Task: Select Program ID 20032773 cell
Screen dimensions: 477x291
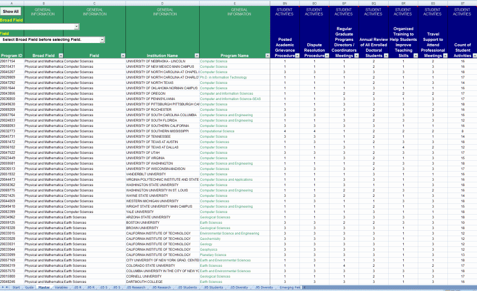Action: click(12, 131)
